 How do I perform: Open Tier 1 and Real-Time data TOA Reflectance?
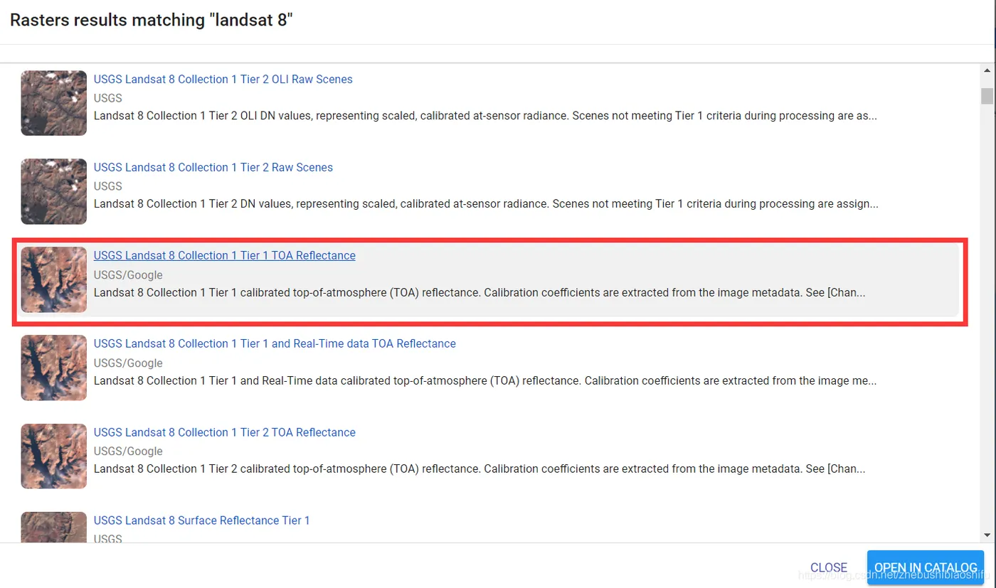[x=275, y=344]
